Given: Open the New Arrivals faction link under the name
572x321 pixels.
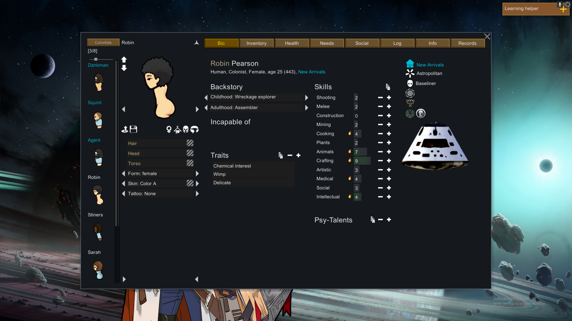Looking at the screenshot, I should 312,72.
